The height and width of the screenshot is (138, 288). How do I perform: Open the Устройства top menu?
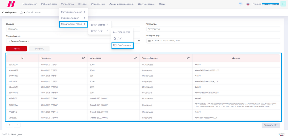[67, 4]
